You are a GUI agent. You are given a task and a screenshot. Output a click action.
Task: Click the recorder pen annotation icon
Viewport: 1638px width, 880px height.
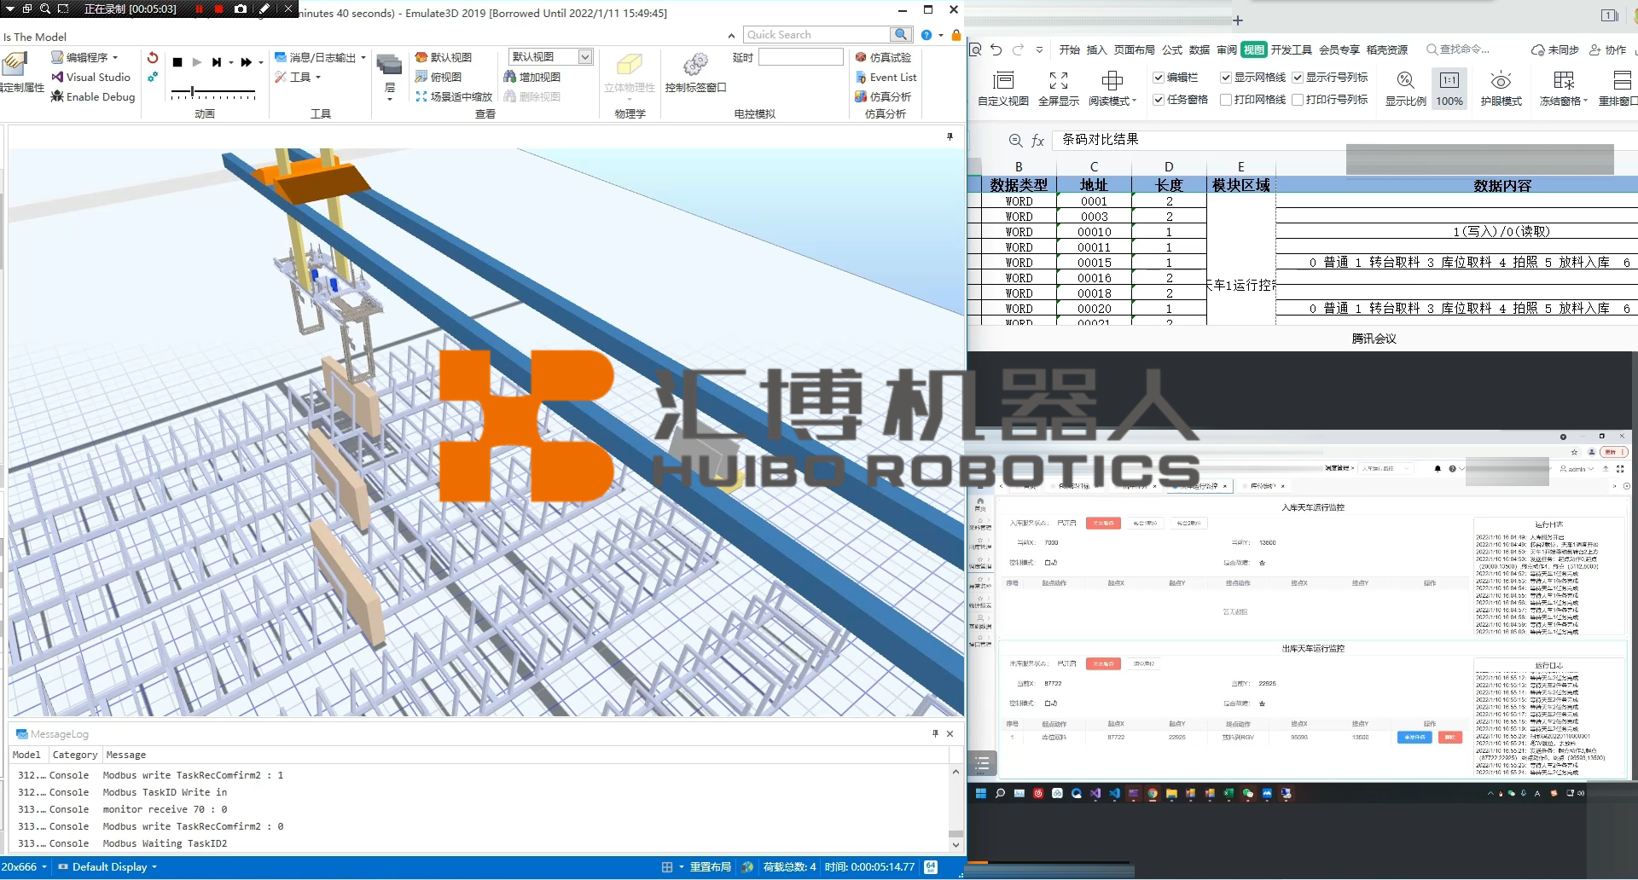pyautogui.click(x=264, y=9)
